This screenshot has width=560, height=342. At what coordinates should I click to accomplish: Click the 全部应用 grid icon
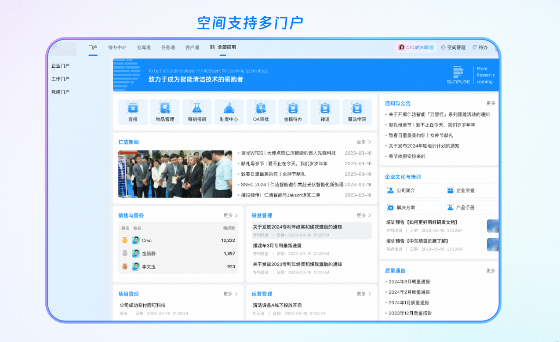click(212, 47)
